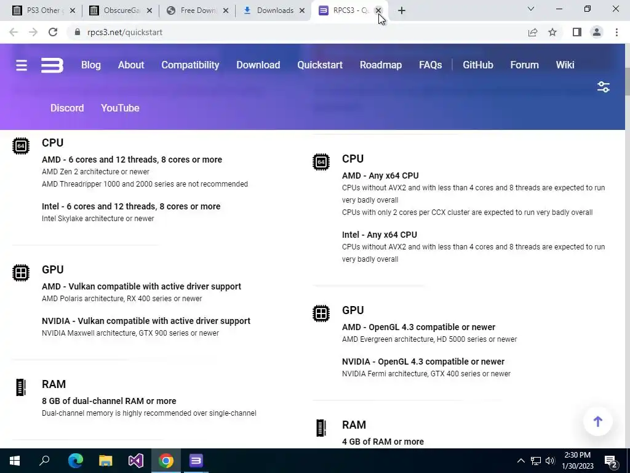
Task: Click the minimum GPU chip icon
Action: point(321,313)
